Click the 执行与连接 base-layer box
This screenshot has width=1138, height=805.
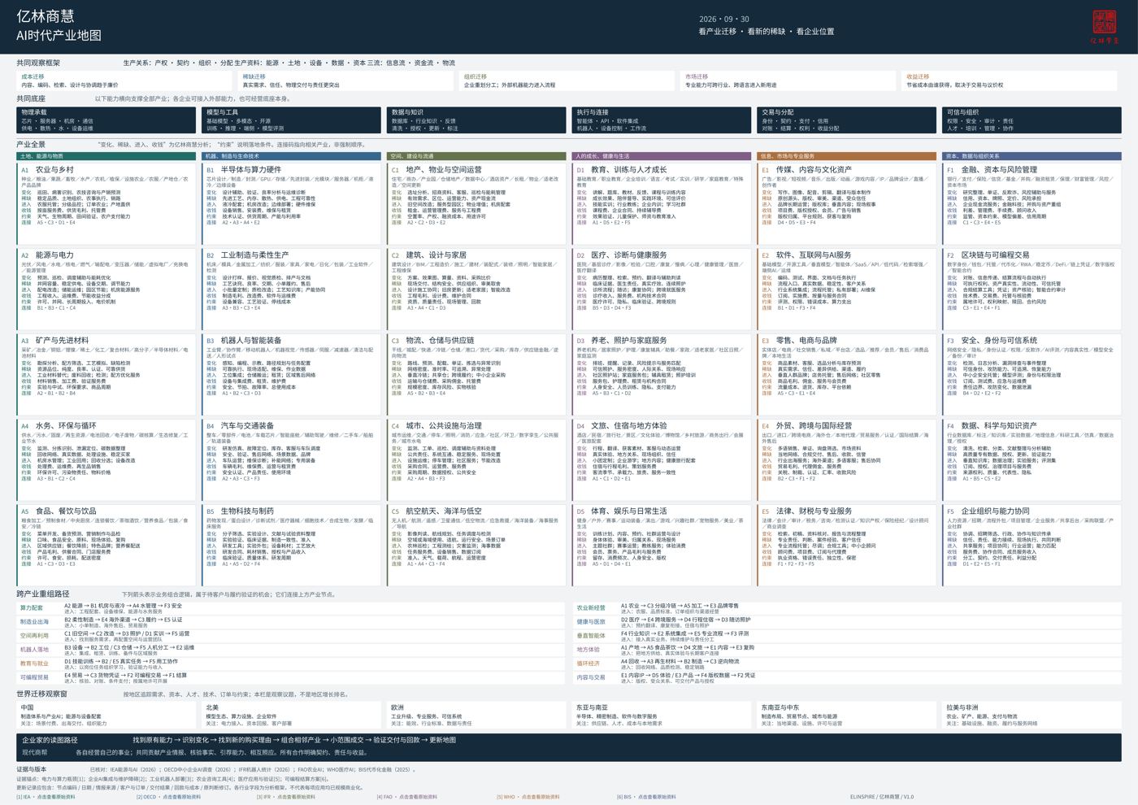coord(662,120)
